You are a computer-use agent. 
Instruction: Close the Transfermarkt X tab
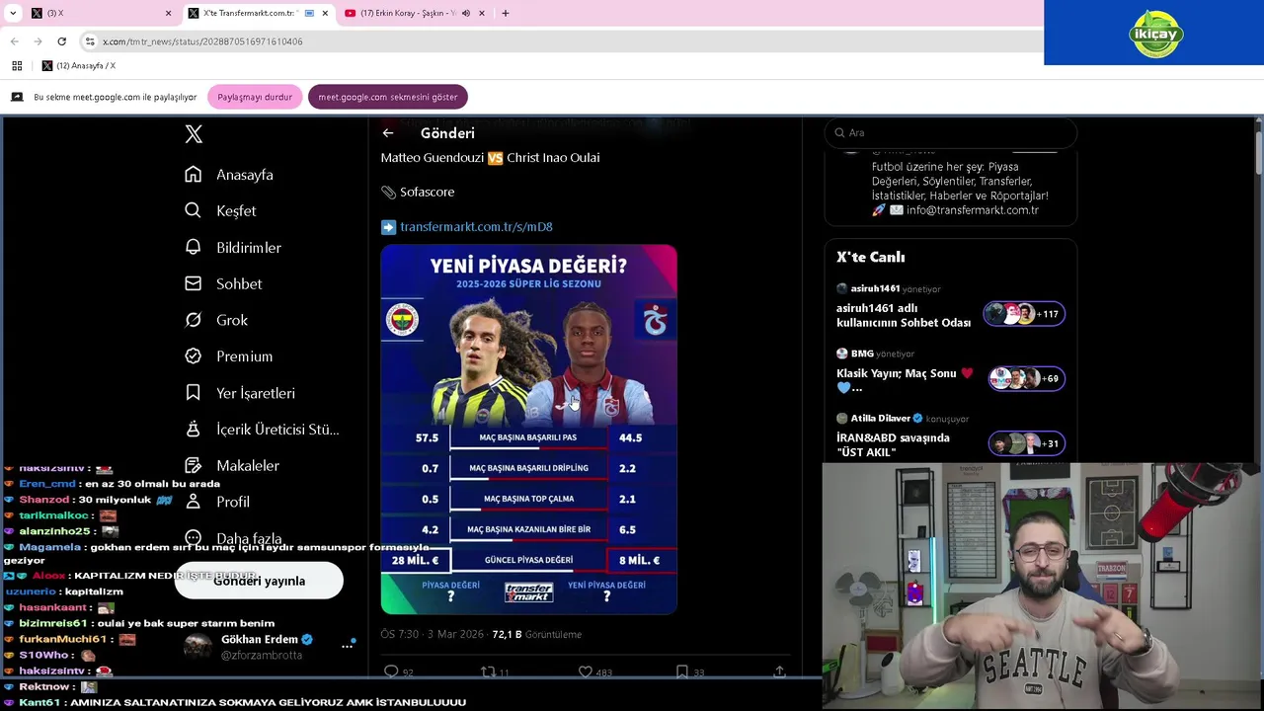[x=325, y=13]
